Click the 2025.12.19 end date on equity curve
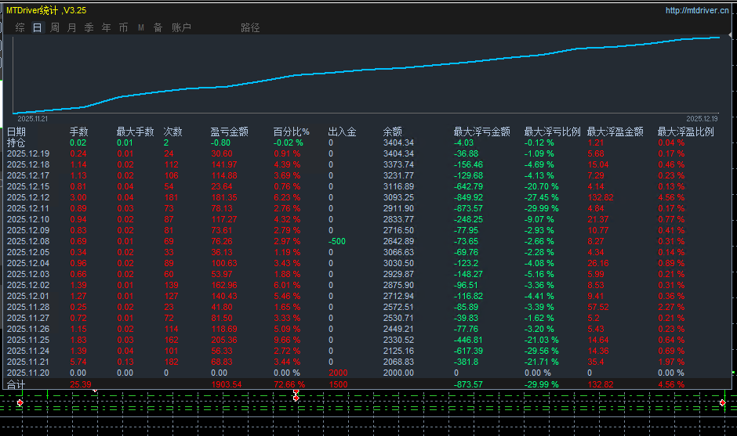737x436 pixels. tap(702, 119)
